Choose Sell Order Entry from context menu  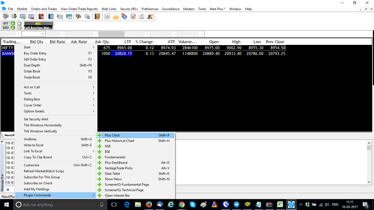56,59
